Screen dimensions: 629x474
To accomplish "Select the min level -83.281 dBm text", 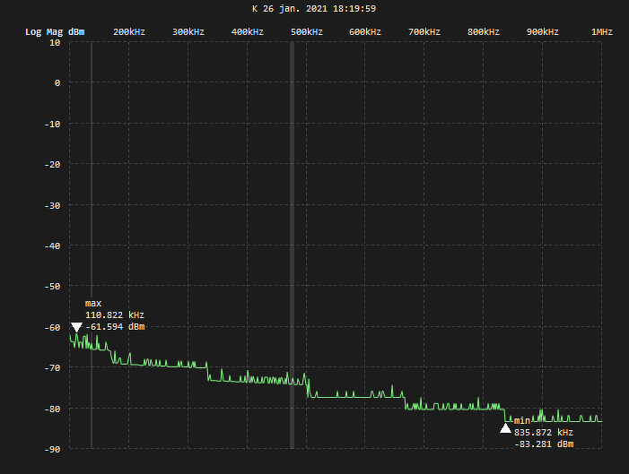I will pos(544,444).
